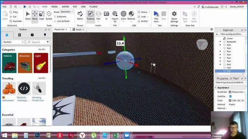The image size is (248, 139).
Task: Open the FILE menu
Action: point(4,7)
